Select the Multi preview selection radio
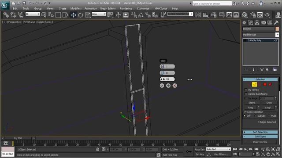 [269, 116]
